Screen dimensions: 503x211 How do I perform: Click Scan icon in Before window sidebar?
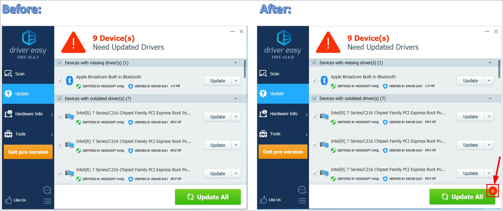tap(8, 73)
